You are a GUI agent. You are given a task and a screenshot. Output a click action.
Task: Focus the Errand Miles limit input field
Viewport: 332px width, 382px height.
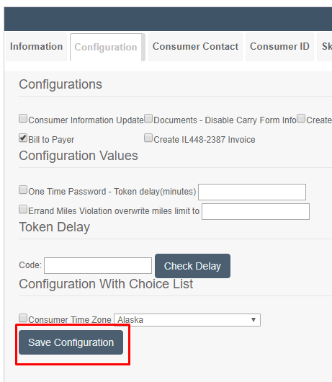[x=256, y=211]
